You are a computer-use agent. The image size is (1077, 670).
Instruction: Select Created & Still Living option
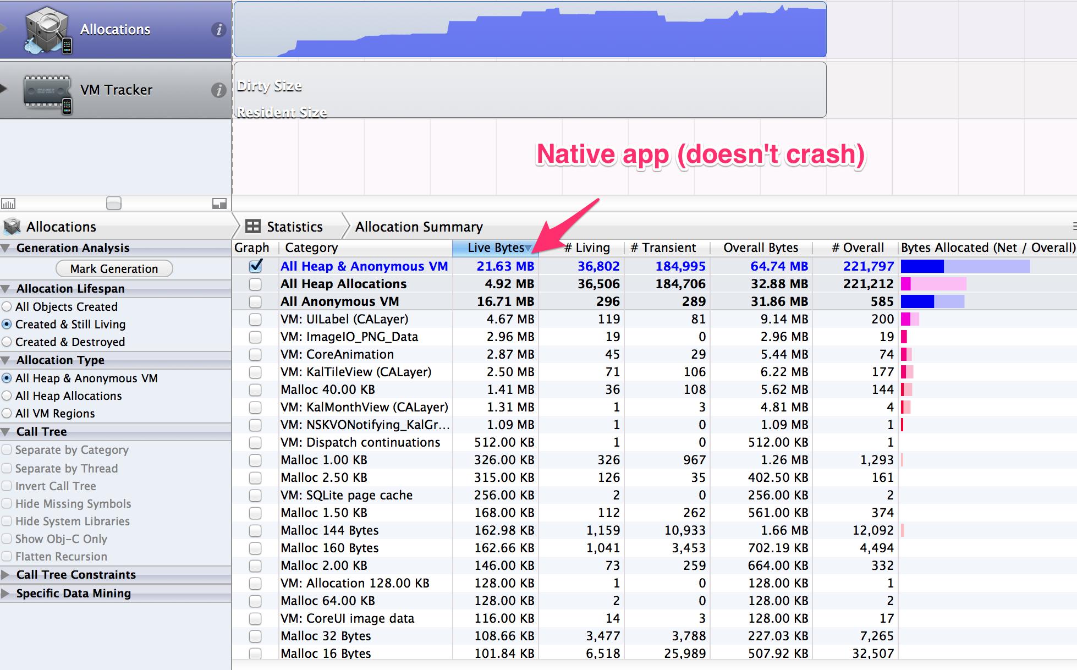coord(7,325)
